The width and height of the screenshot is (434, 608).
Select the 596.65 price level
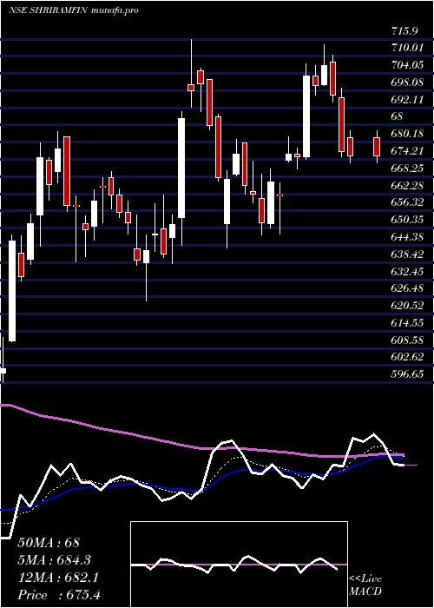pos(407,373)
